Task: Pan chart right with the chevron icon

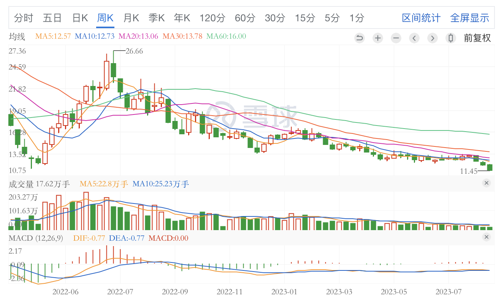Action: pyautogui.click(x=432, y=38)
